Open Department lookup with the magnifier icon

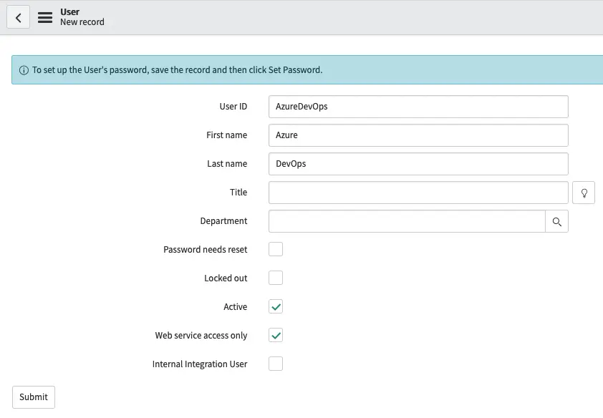pos(556,221)
